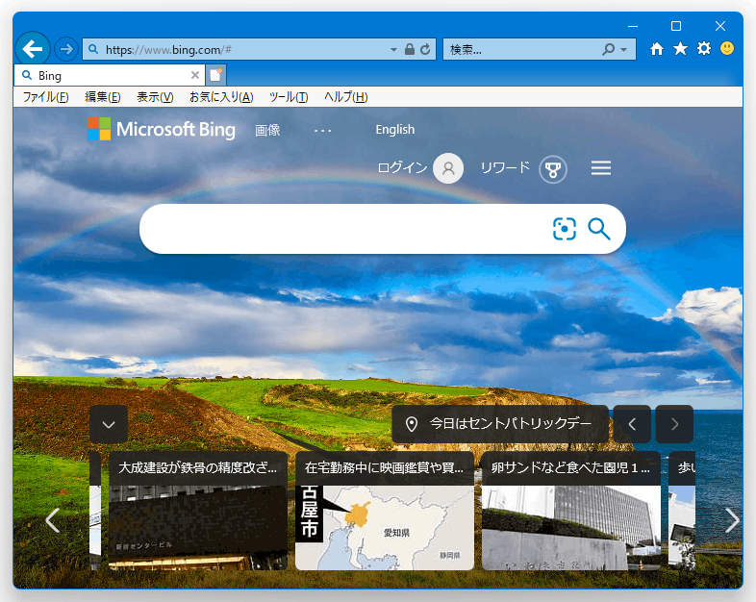Open the 画像 images link

click(267, 130)
